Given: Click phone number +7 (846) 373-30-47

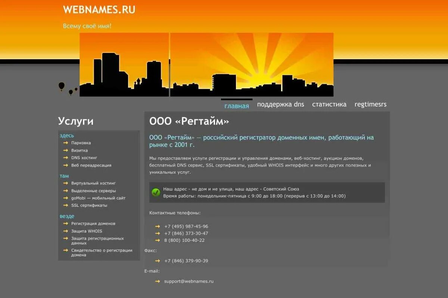Looking at the screenshot, I should pos(186,234).
